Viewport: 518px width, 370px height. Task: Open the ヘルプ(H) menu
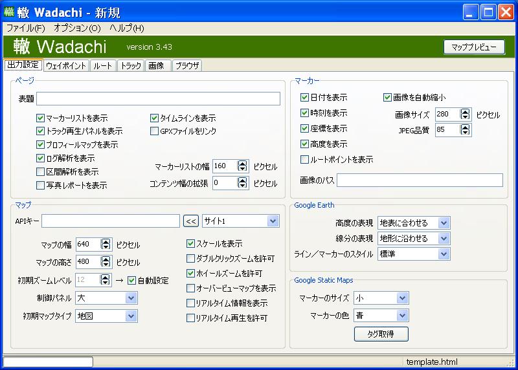tap(126, 28)
